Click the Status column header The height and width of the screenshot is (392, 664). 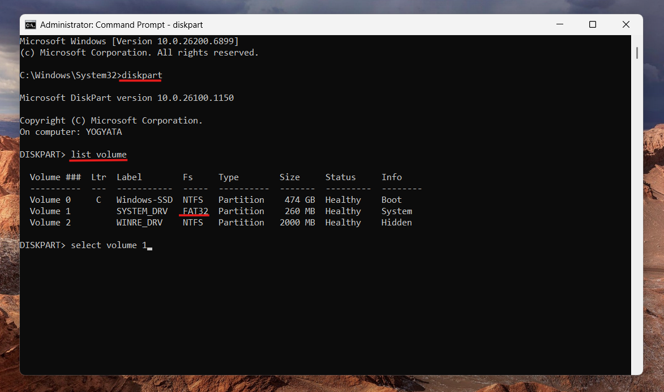[x=340, y=177]
